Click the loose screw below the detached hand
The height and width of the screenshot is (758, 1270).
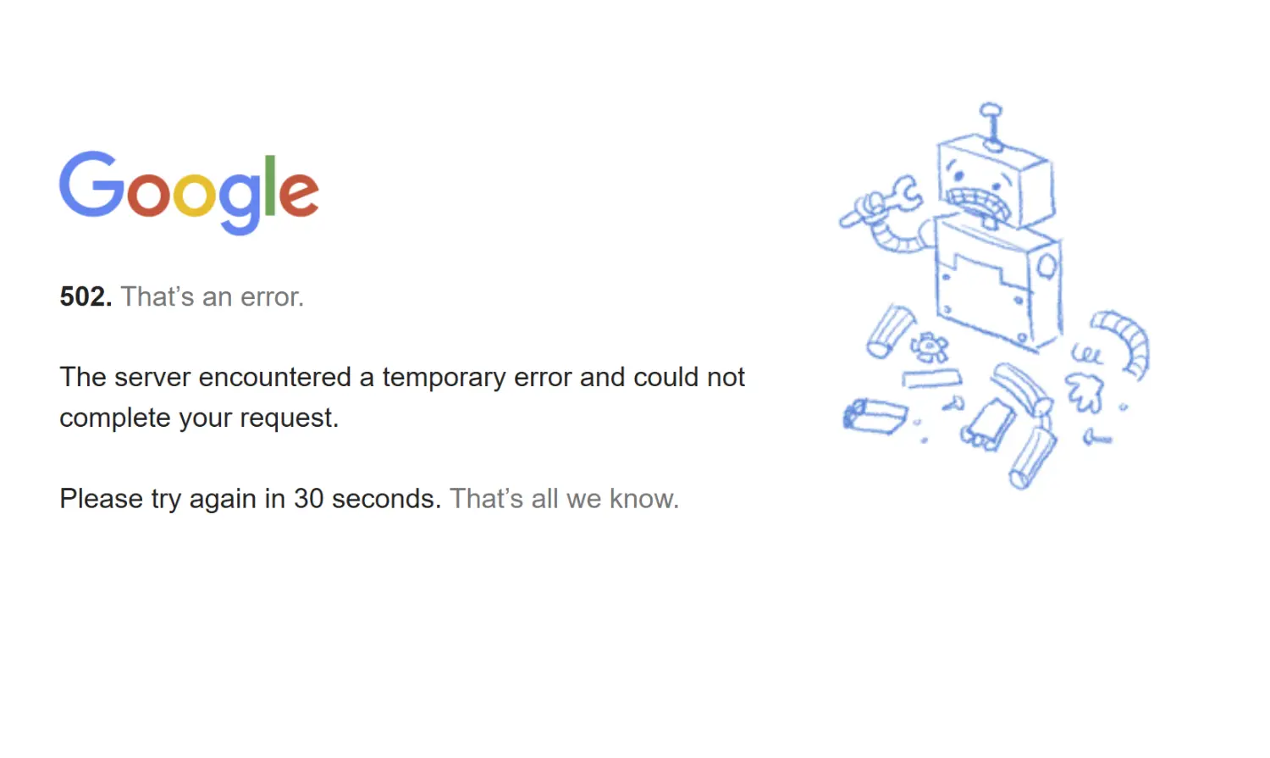1097,438
